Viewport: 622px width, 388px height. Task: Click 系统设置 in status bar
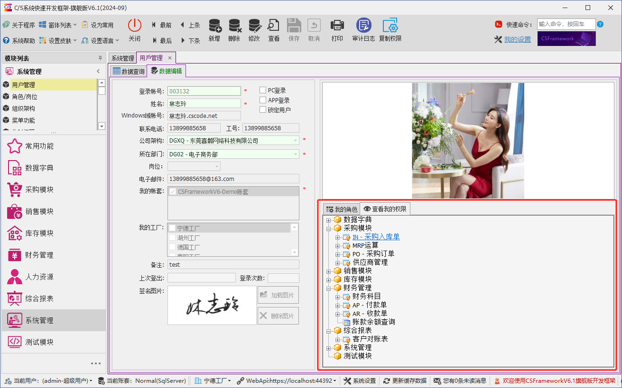click(360, 380)
